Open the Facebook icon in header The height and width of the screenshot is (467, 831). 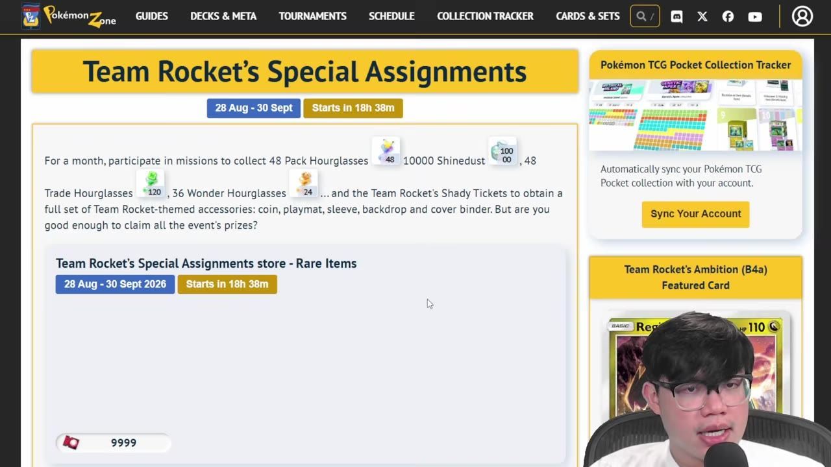click(728, 17)
